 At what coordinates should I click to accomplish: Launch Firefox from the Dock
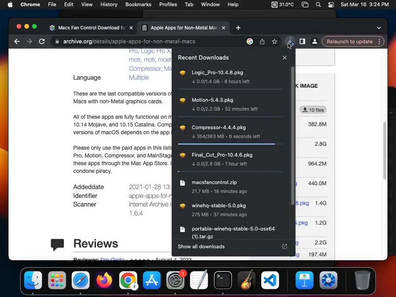point(104,280)
